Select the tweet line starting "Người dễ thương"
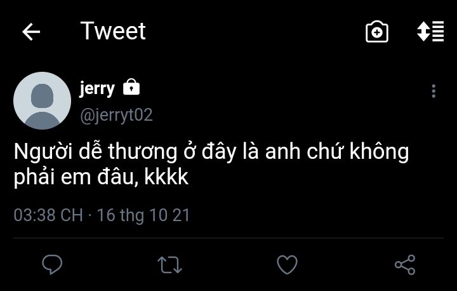Image resolution: width=457 pixels, height=291 pixels. click(211, 153)
